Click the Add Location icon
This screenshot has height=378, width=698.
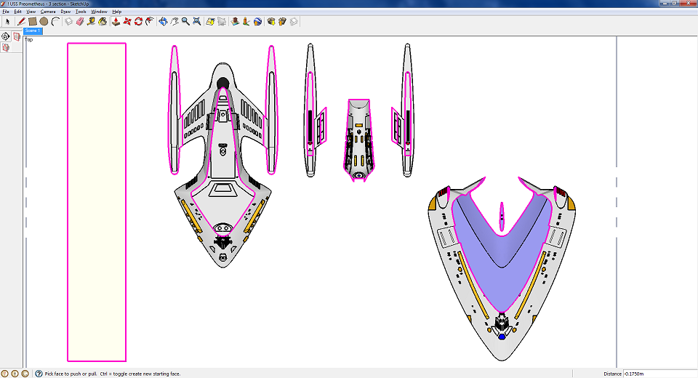(210, 21)
